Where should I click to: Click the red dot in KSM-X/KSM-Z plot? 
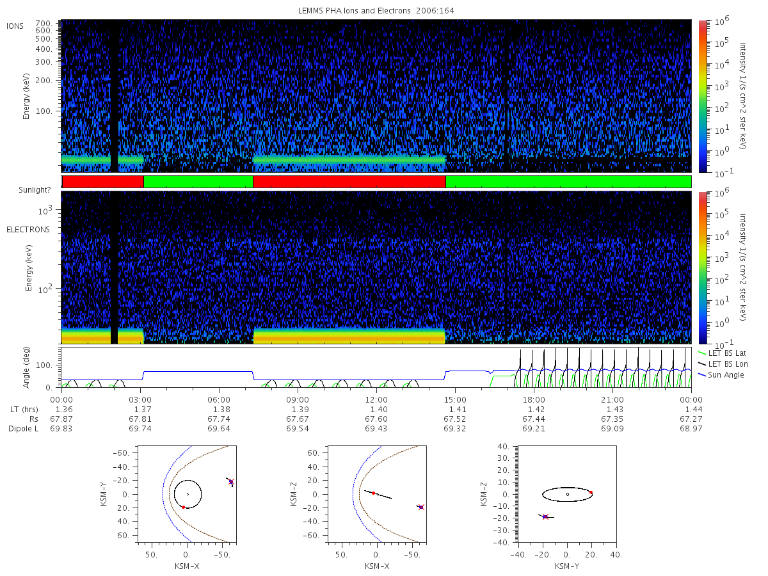[373, 493]
